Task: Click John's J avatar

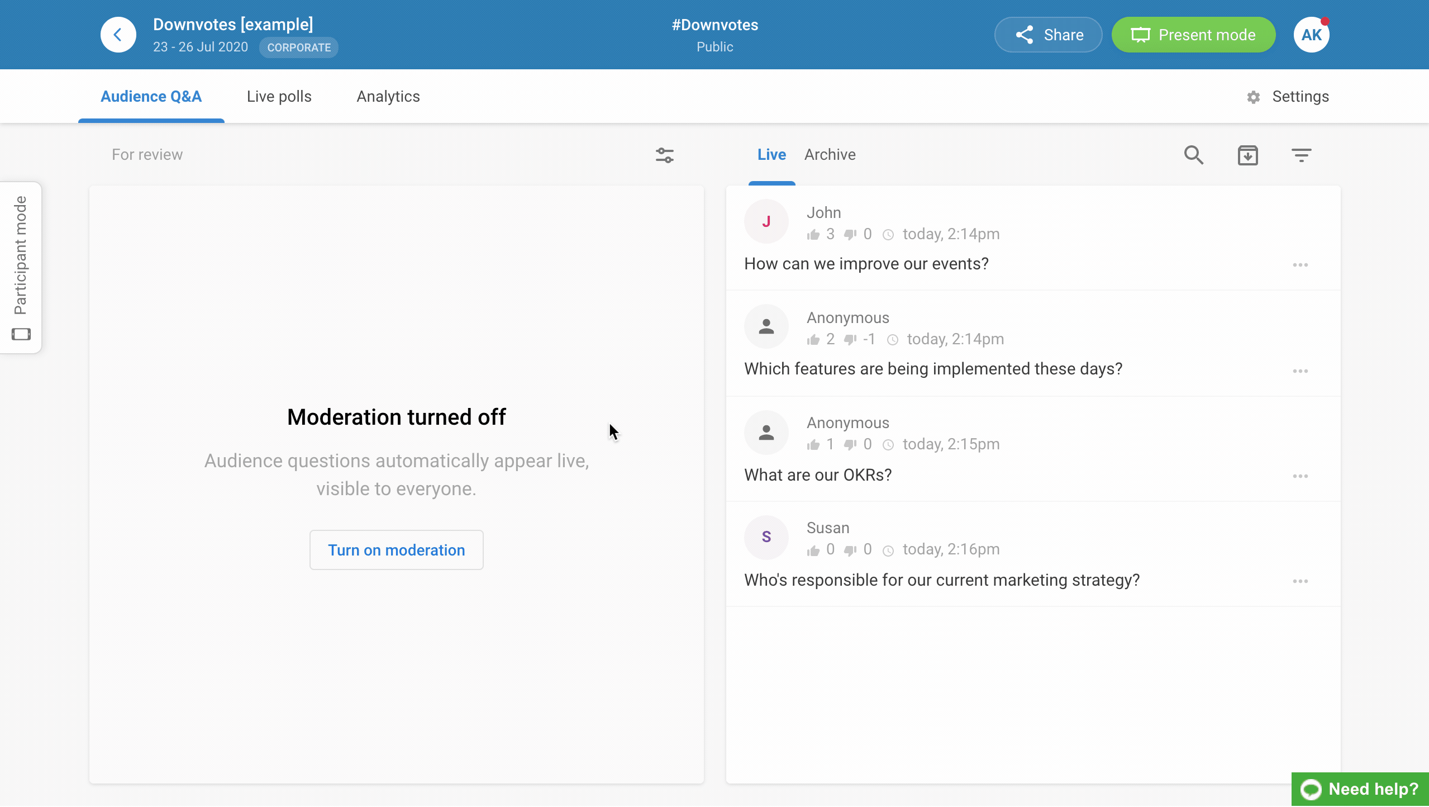Action: pos(766,221)
